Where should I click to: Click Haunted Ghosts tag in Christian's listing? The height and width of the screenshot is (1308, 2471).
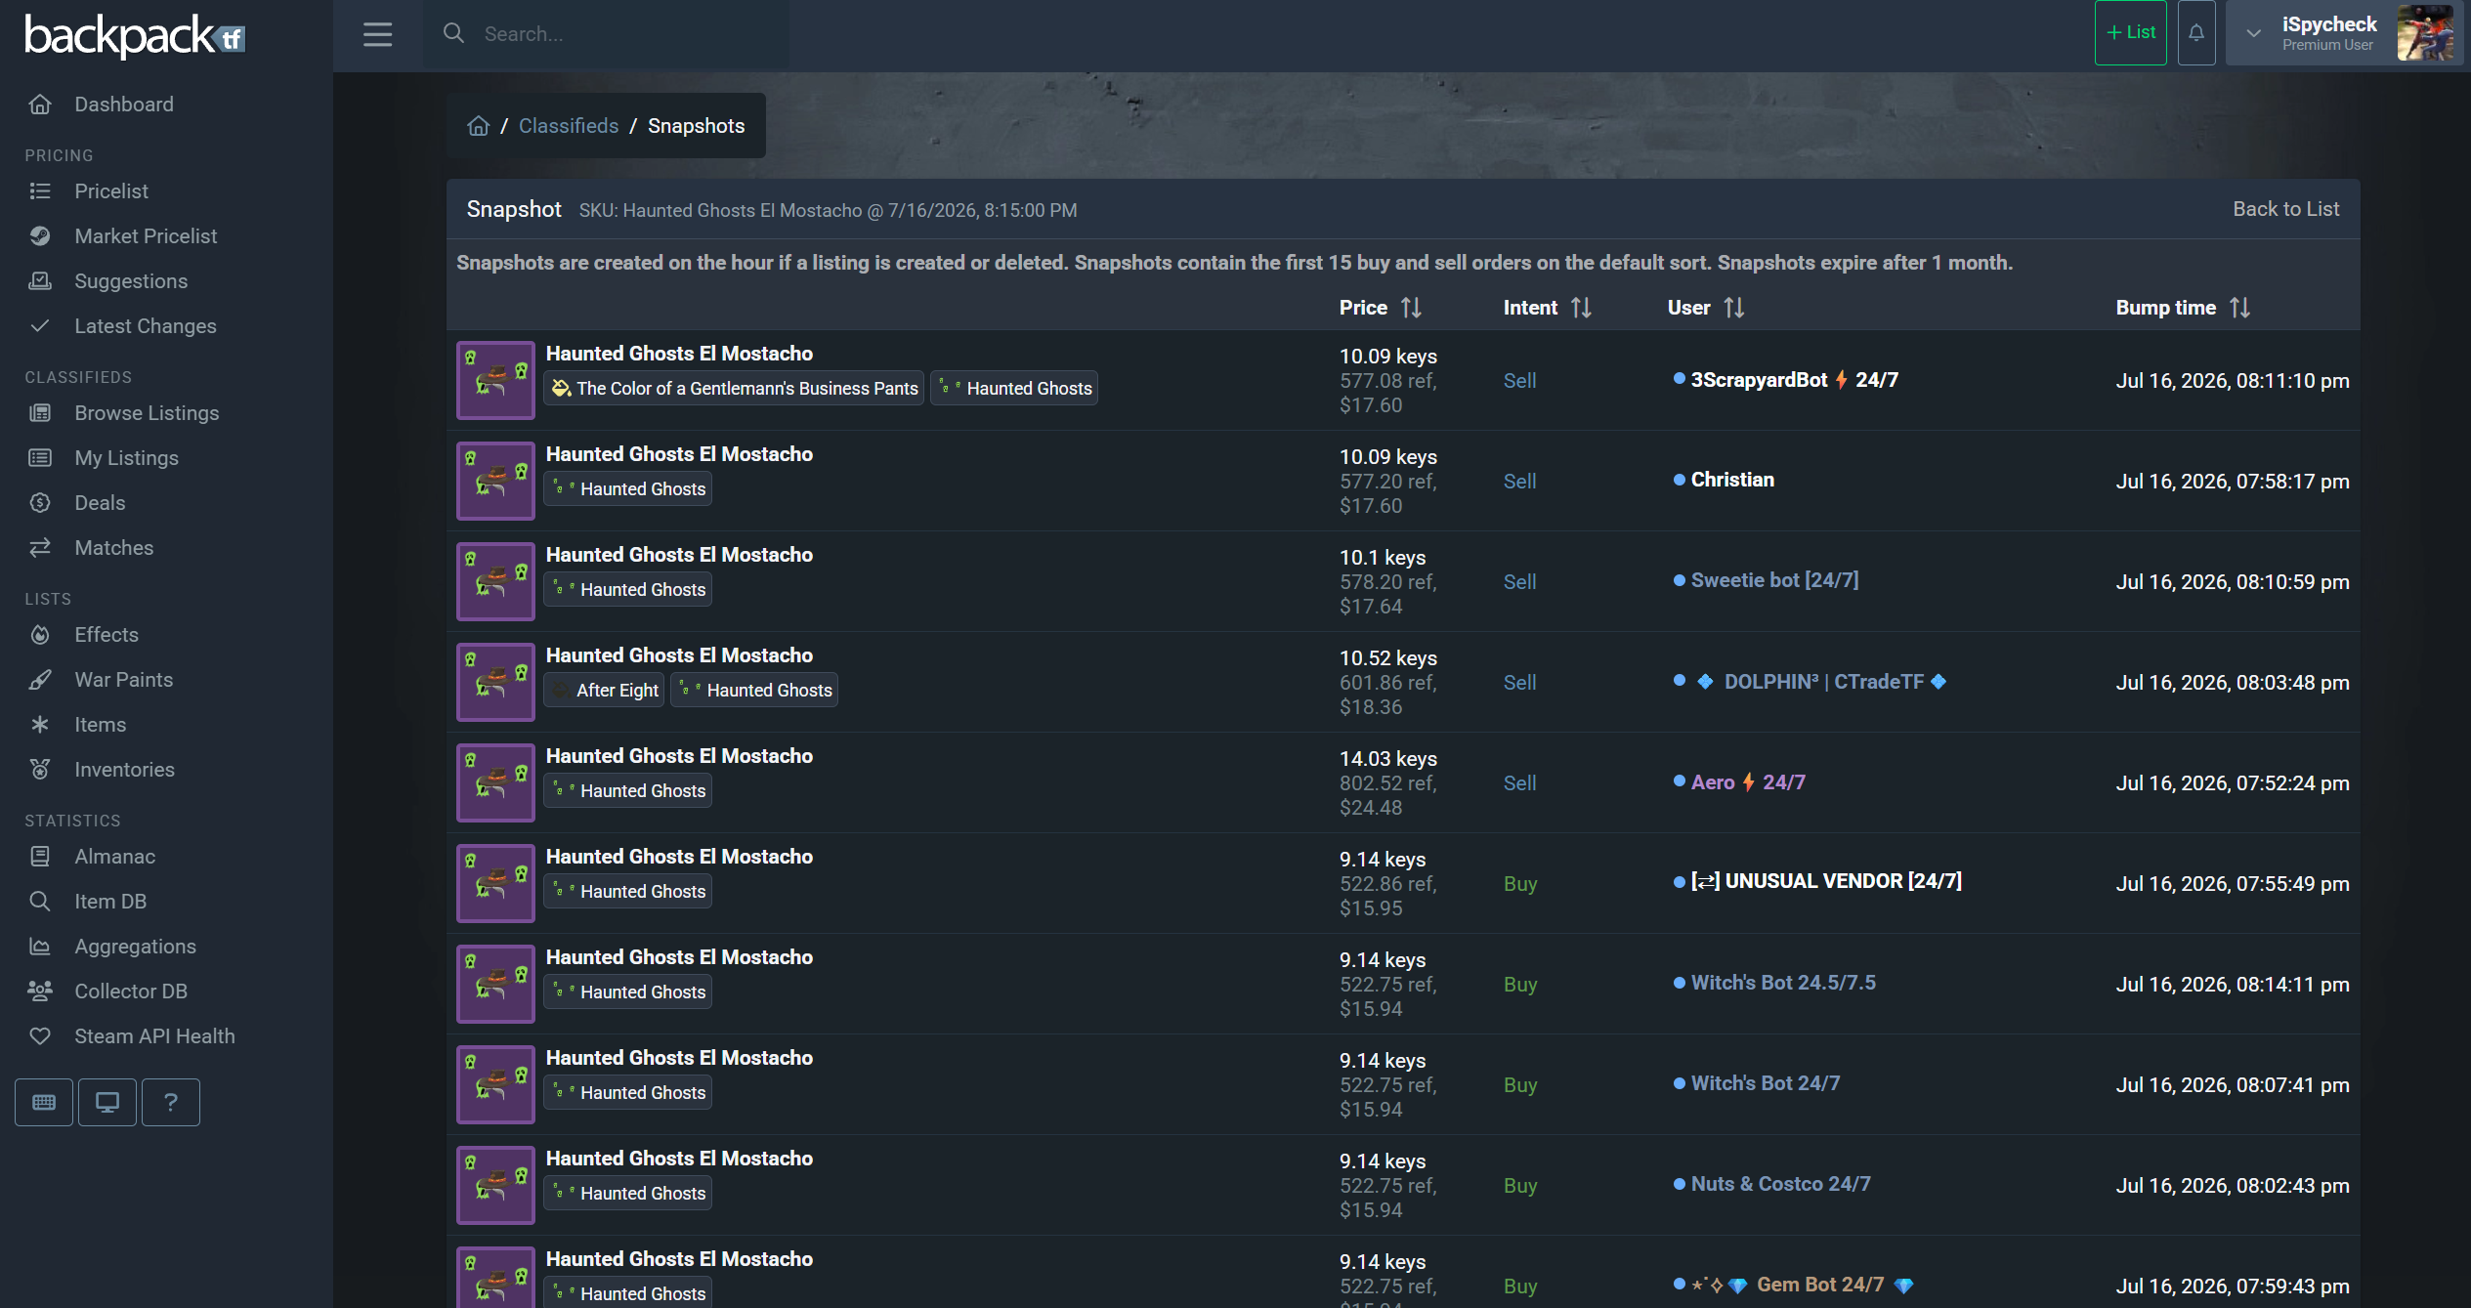(628, 488)
